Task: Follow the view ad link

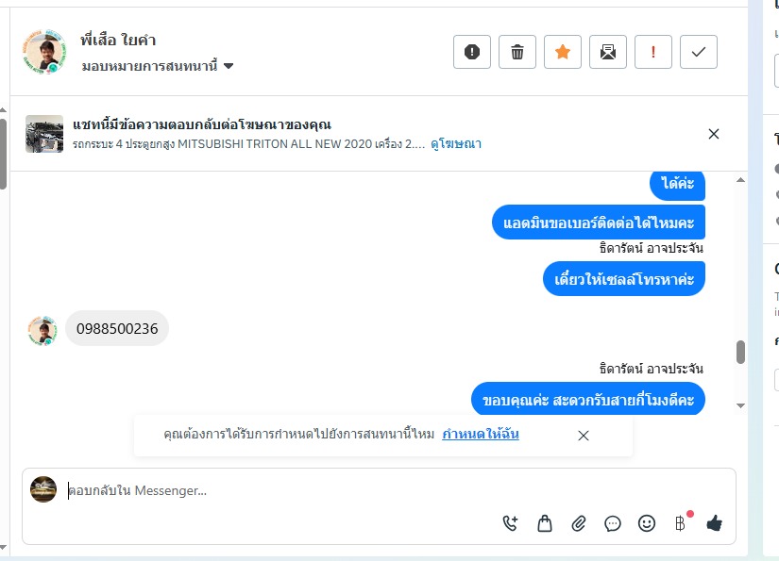Action: tap(456, 144)
